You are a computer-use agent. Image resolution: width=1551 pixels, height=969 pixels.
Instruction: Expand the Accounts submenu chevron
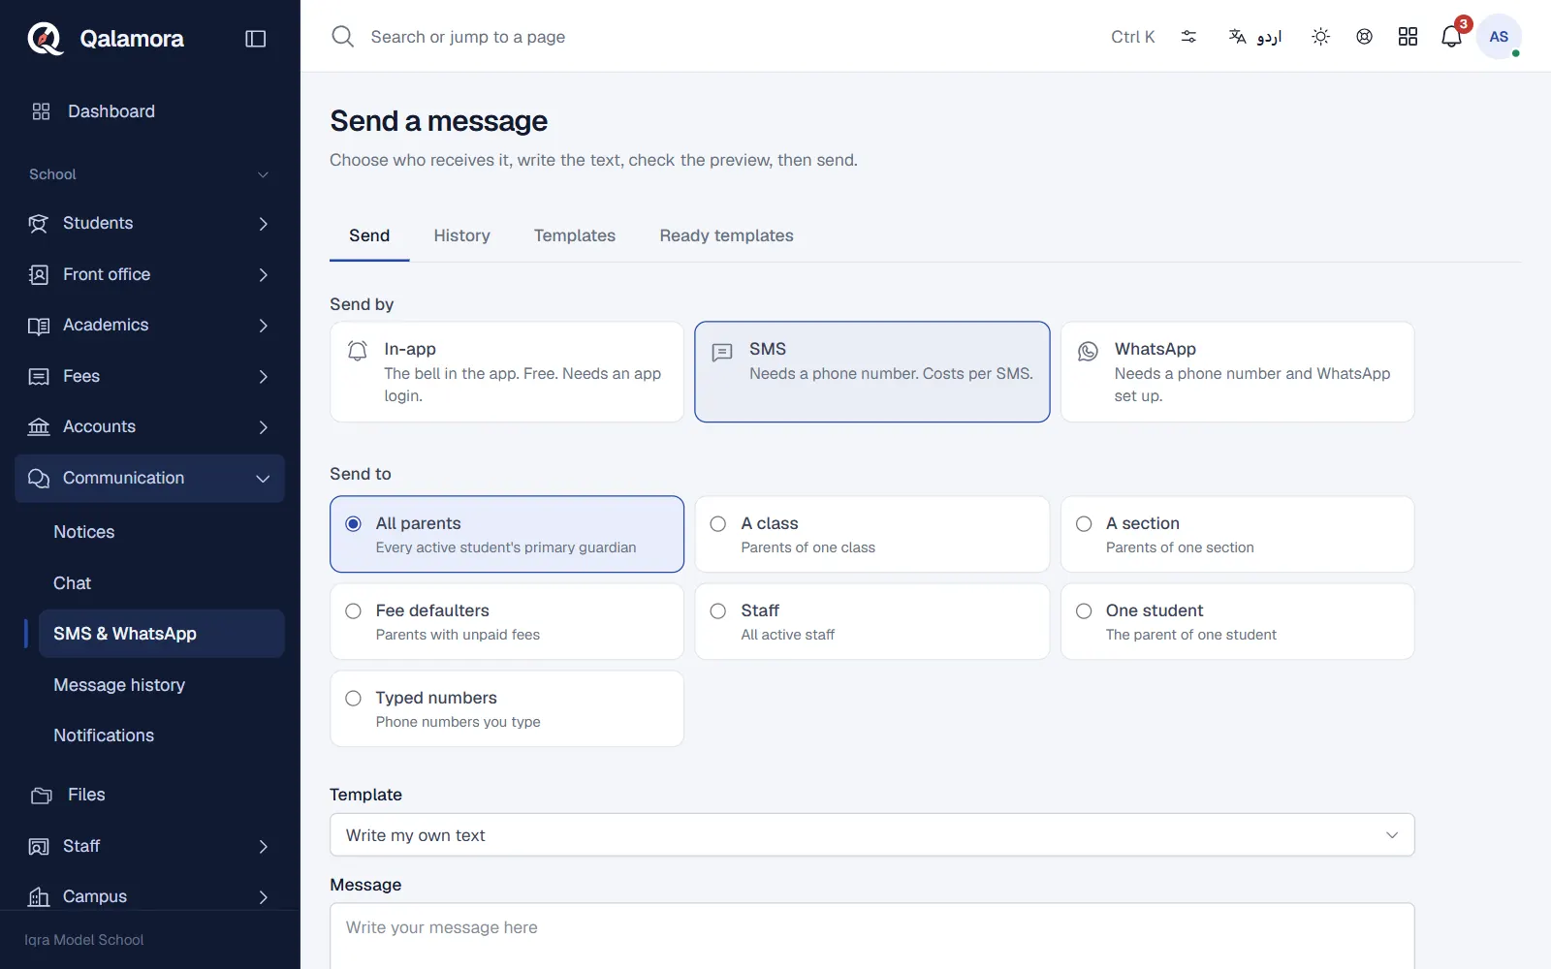(263, 427)
